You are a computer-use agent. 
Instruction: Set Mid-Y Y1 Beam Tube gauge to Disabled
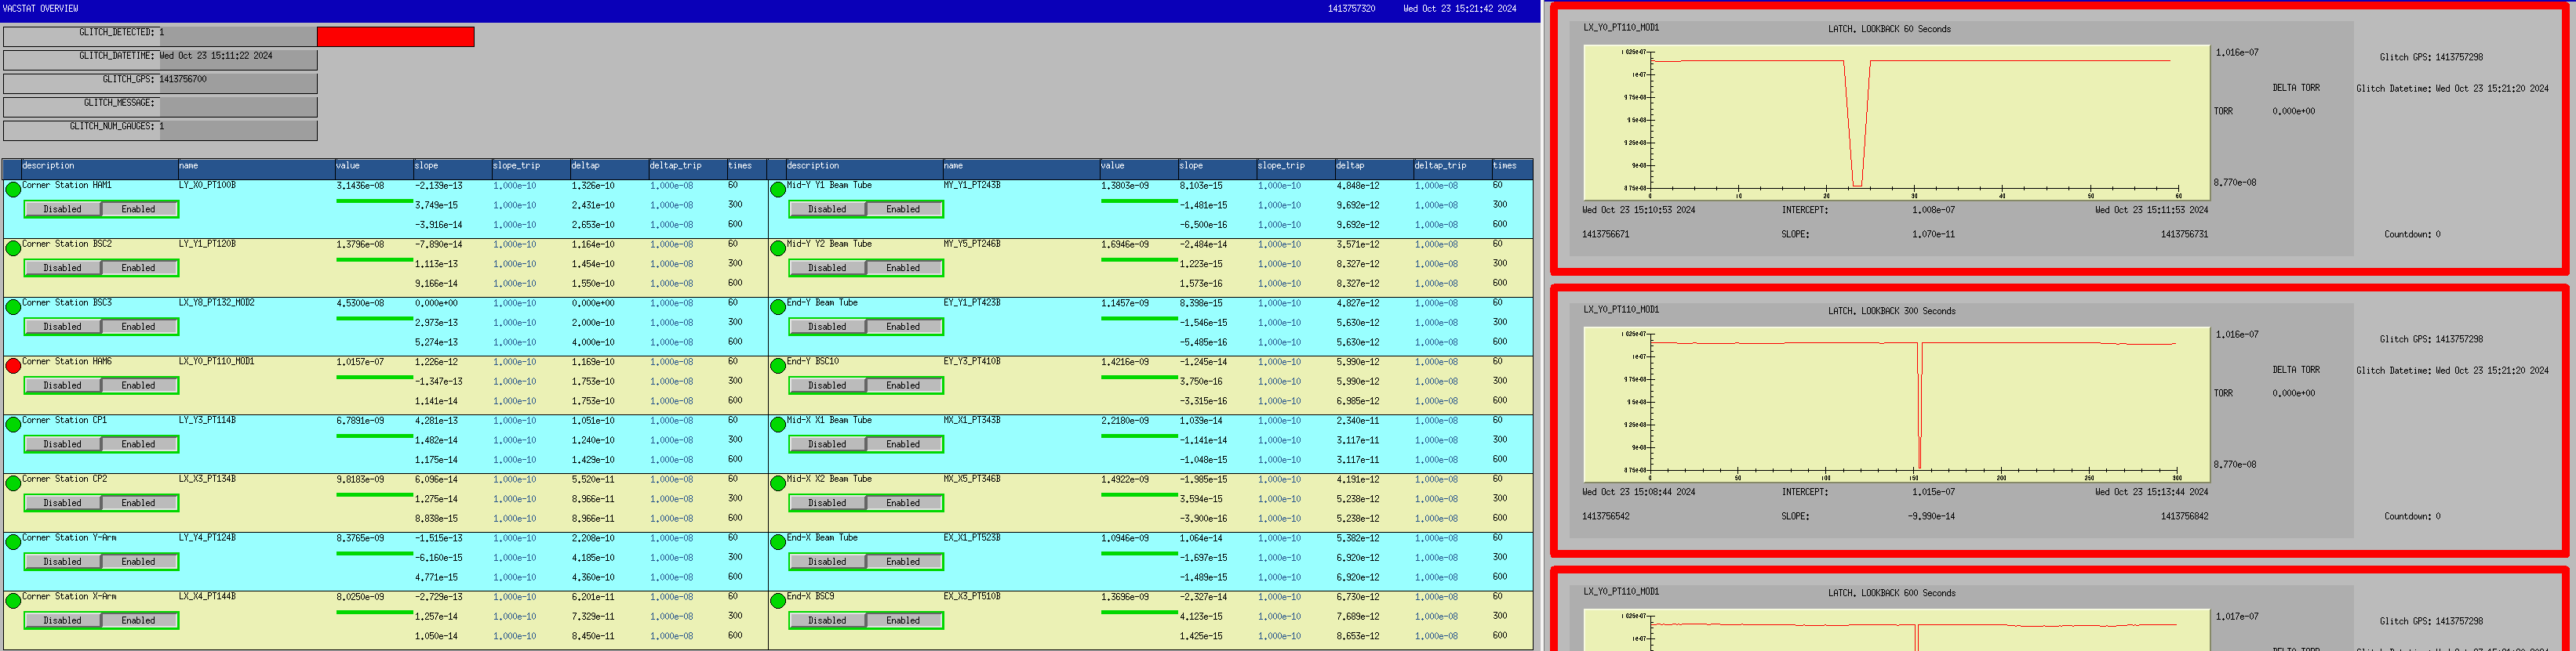[x=827, y=210]
